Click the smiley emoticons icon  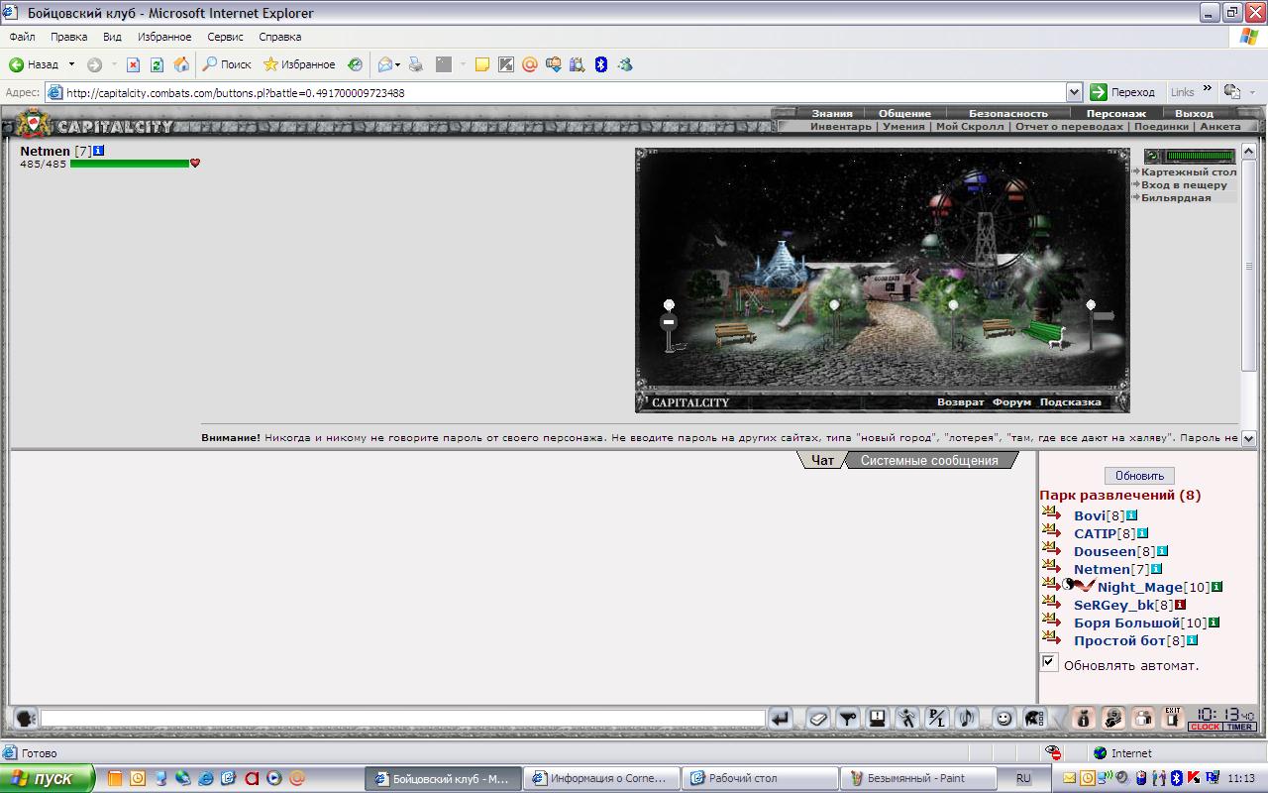point(1004,718)
